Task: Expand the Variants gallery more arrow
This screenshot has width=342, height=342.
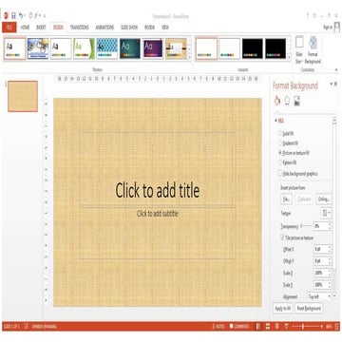Action: pos(289,57)
